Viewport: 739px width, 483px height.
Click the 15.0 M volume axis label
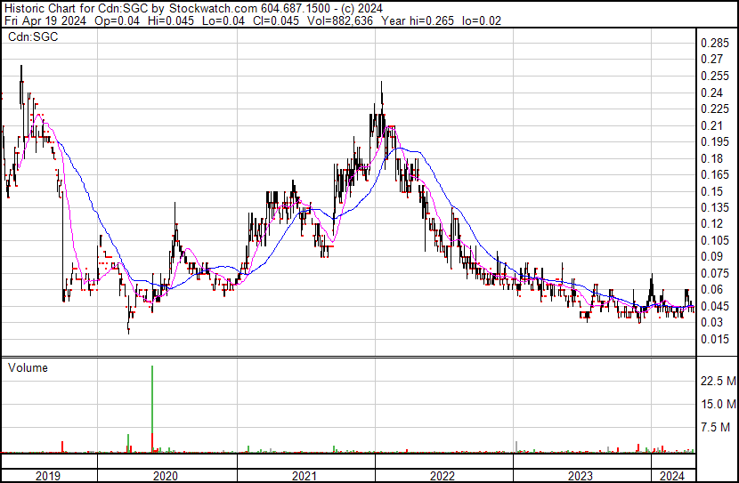point(718,405)
